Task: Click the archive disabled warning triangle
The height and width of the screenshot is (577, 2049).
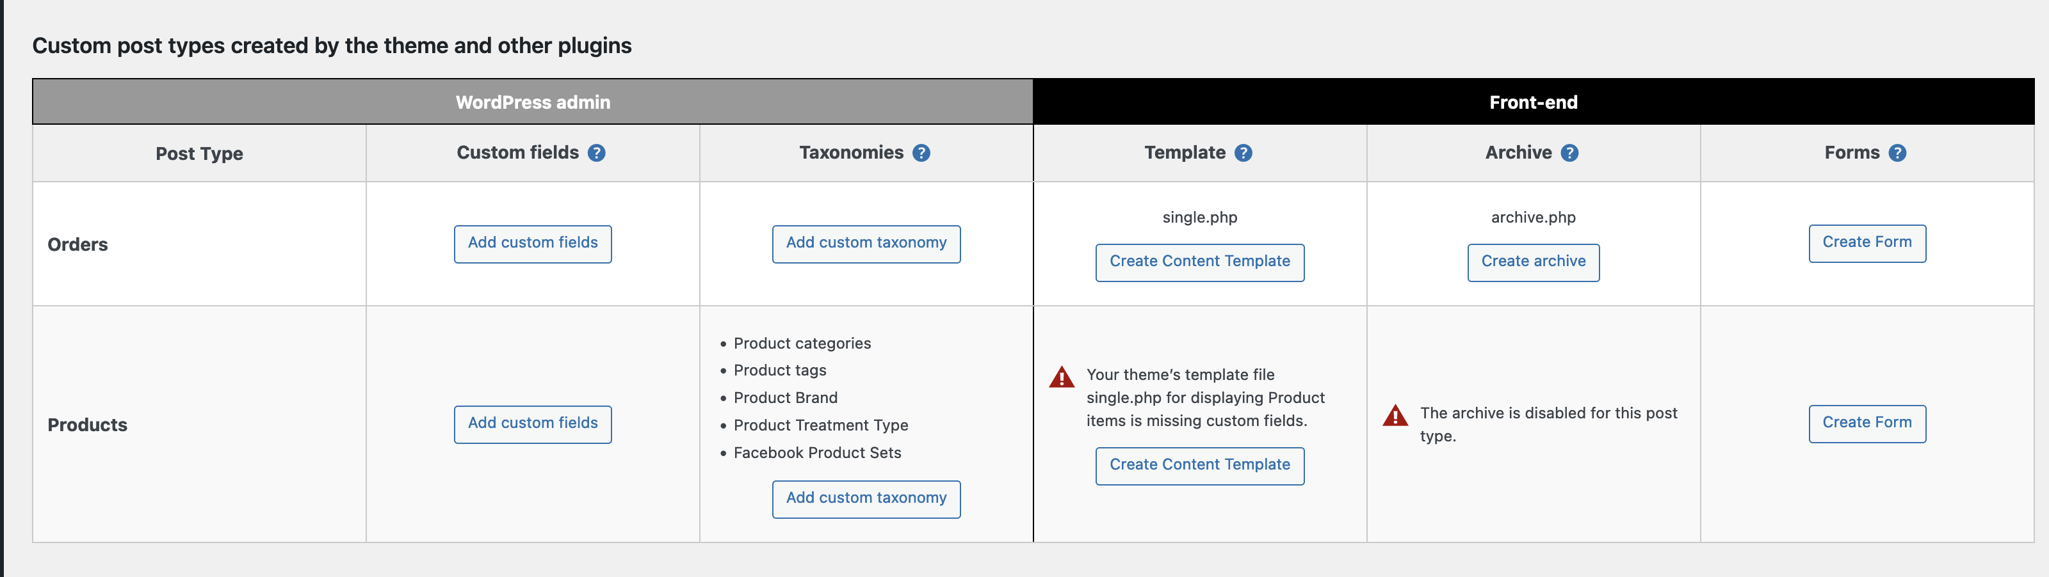Action: pos(1395,415)
